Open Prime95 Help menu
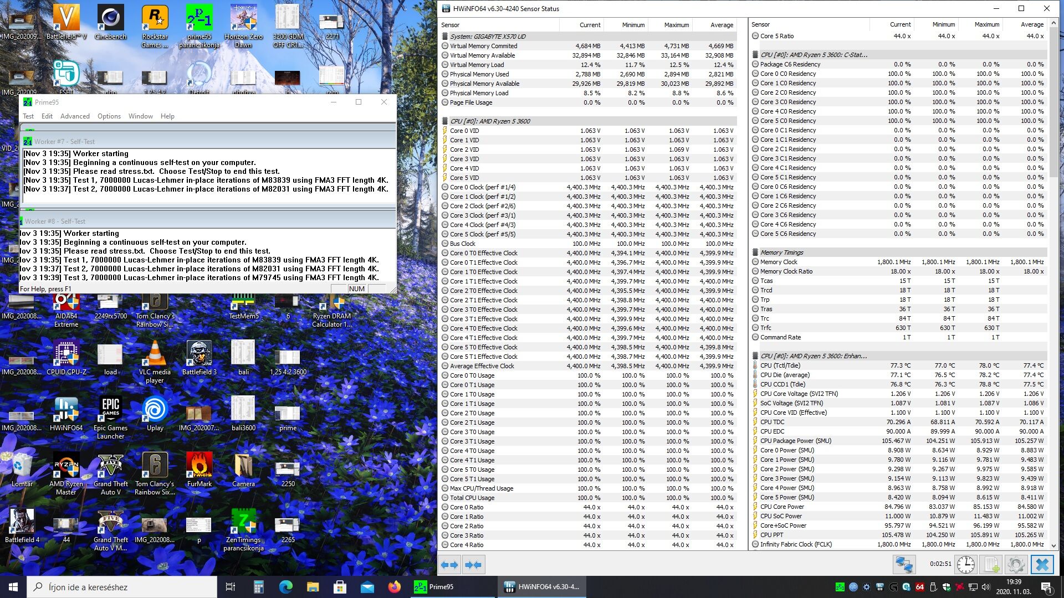 167,116
